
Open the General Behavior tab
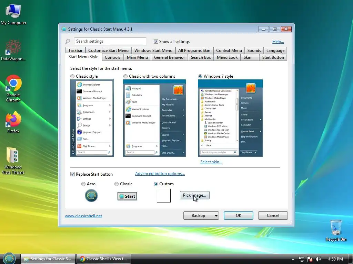169,57
